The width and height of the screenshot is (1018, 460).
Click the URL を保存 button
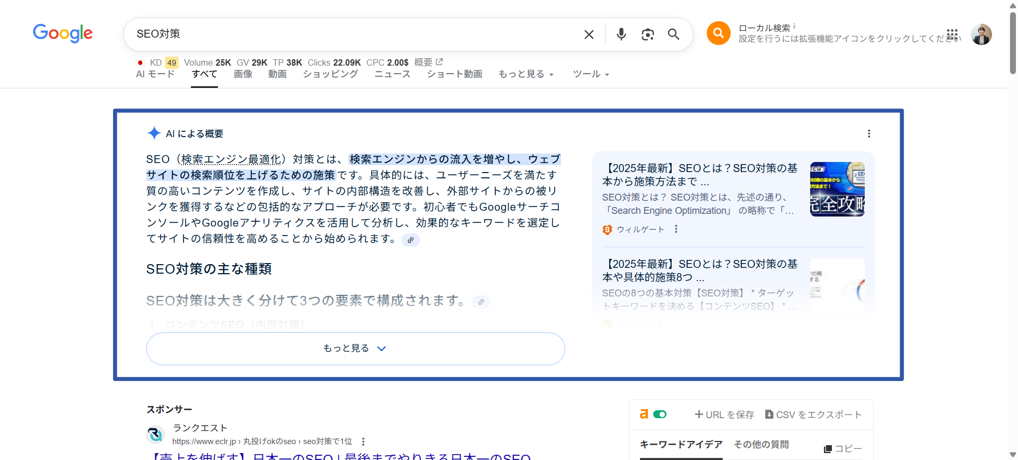click(724, 414)
